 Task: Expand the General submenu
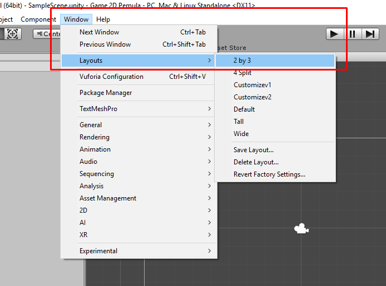coord(139,125)
